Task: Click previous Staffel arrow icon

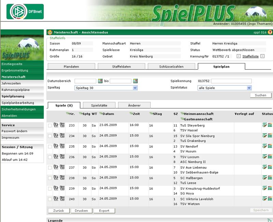Action: [239, 56]
